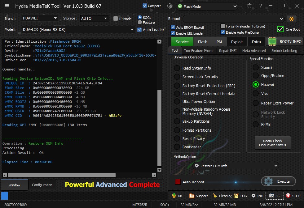Toggle Enable Auto PrelDump checkbox

pos(223,32)
